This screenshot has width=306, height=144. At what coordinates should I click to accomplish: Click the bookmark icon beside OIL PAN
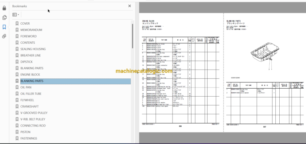click(17, 88)
